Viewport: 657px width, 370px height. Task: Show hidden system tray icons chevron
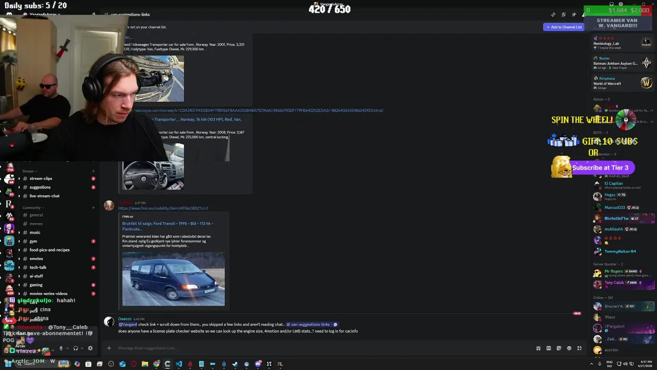point(591,364)
